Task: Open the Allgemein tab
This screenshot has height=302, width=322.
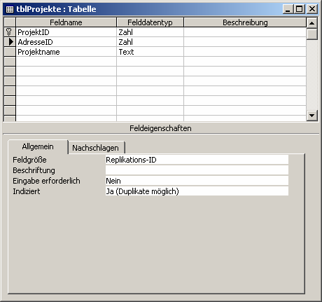Action: [38, 146]
